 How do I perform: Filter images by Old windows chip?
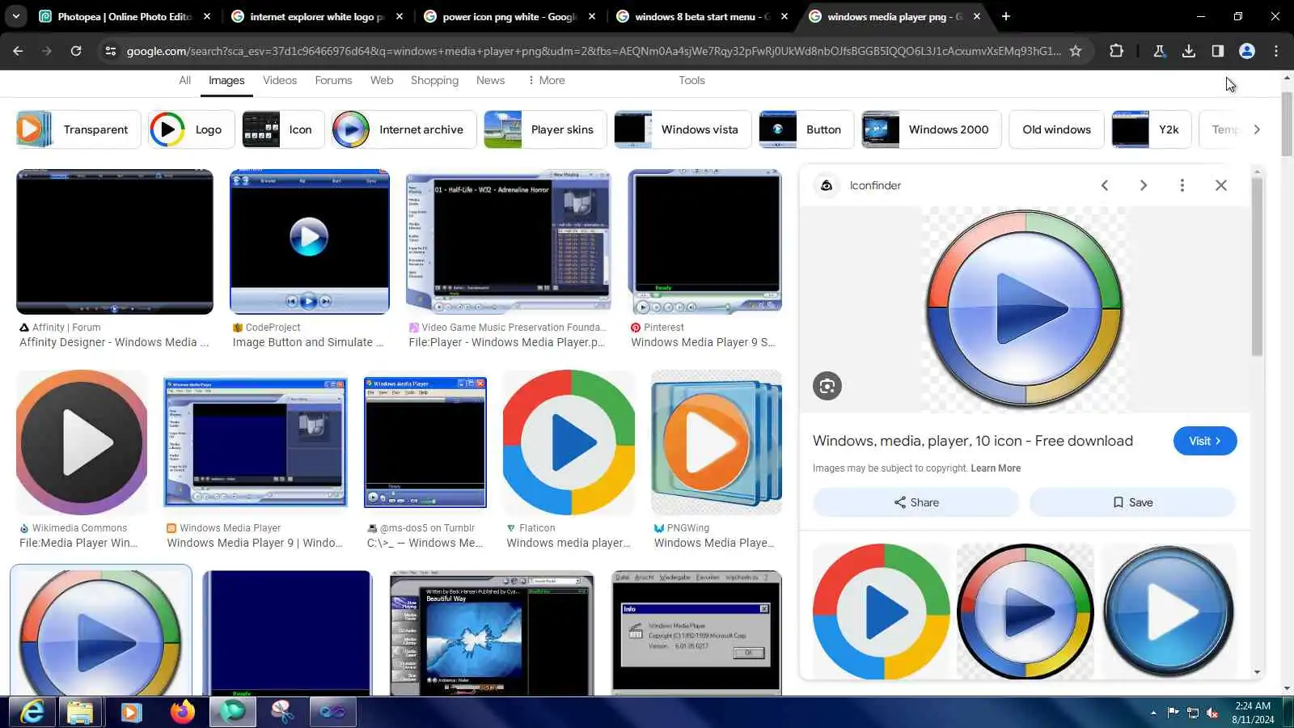[1056, 129]
